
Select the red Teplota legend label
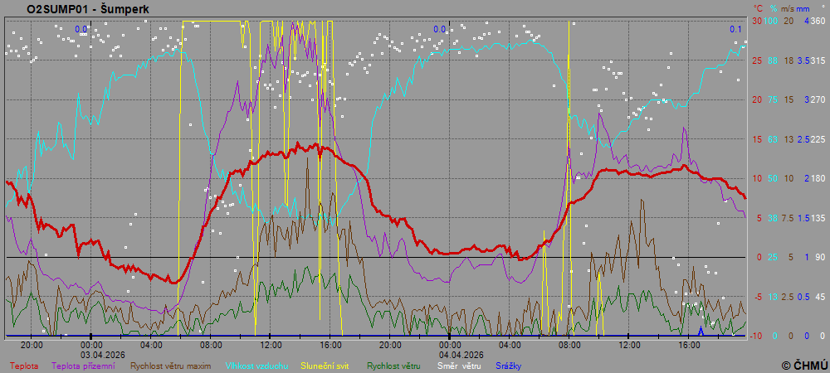(x=24, y=365)
